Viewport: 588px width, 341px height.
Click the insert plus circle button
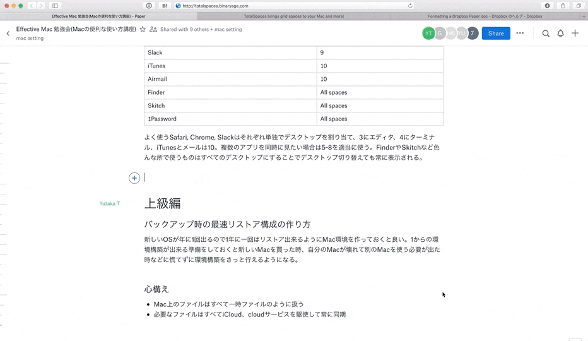coord(134,178)
